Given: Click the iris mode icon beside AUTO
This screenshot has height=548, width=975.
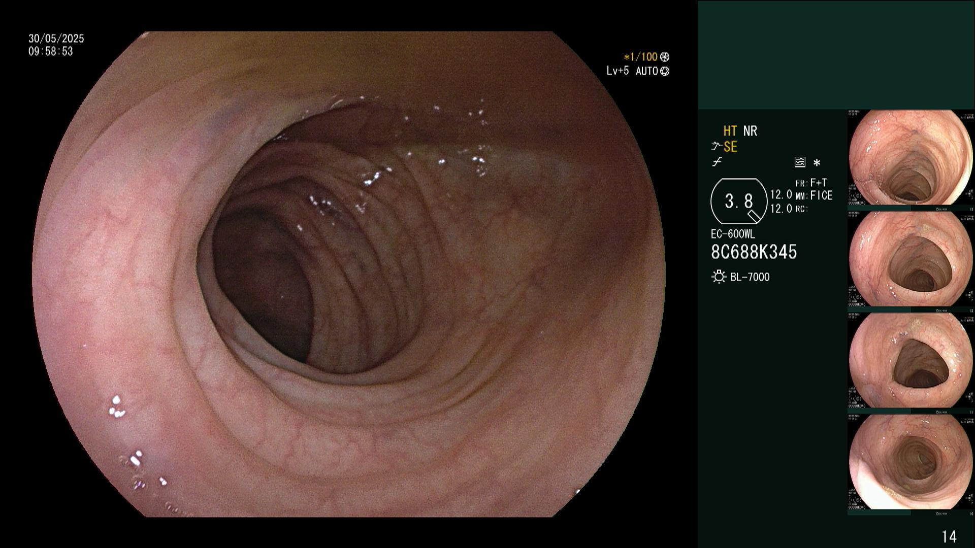Looking at the screenshot, I should [x=665, y=71].
